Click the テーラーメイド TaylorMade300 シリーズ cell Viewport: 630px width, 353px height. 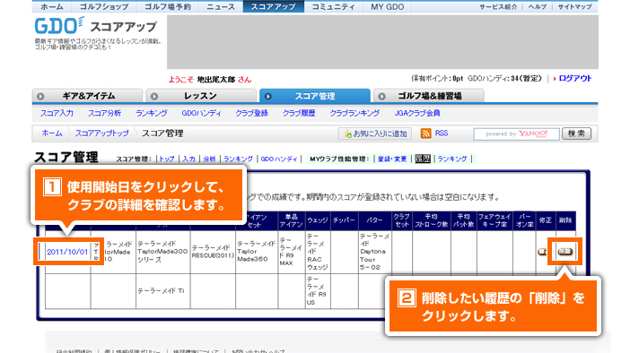(163, 252)
